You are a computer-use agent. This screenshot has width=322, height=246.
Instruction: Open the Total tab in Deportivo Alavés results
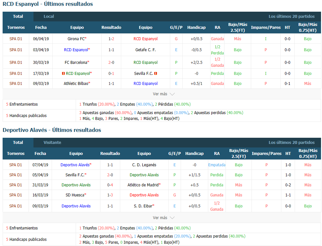(x=18, y=143)
